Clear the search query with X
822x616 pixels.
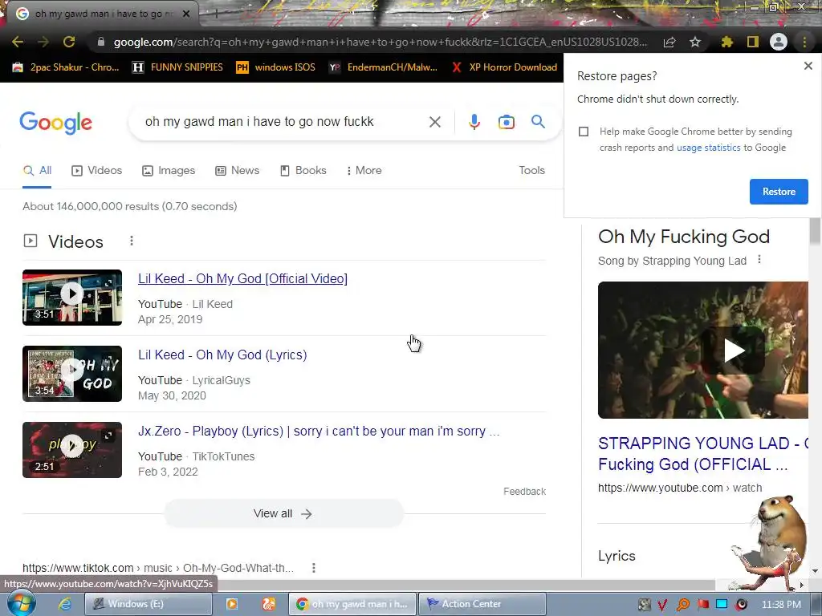click(435, 122)
